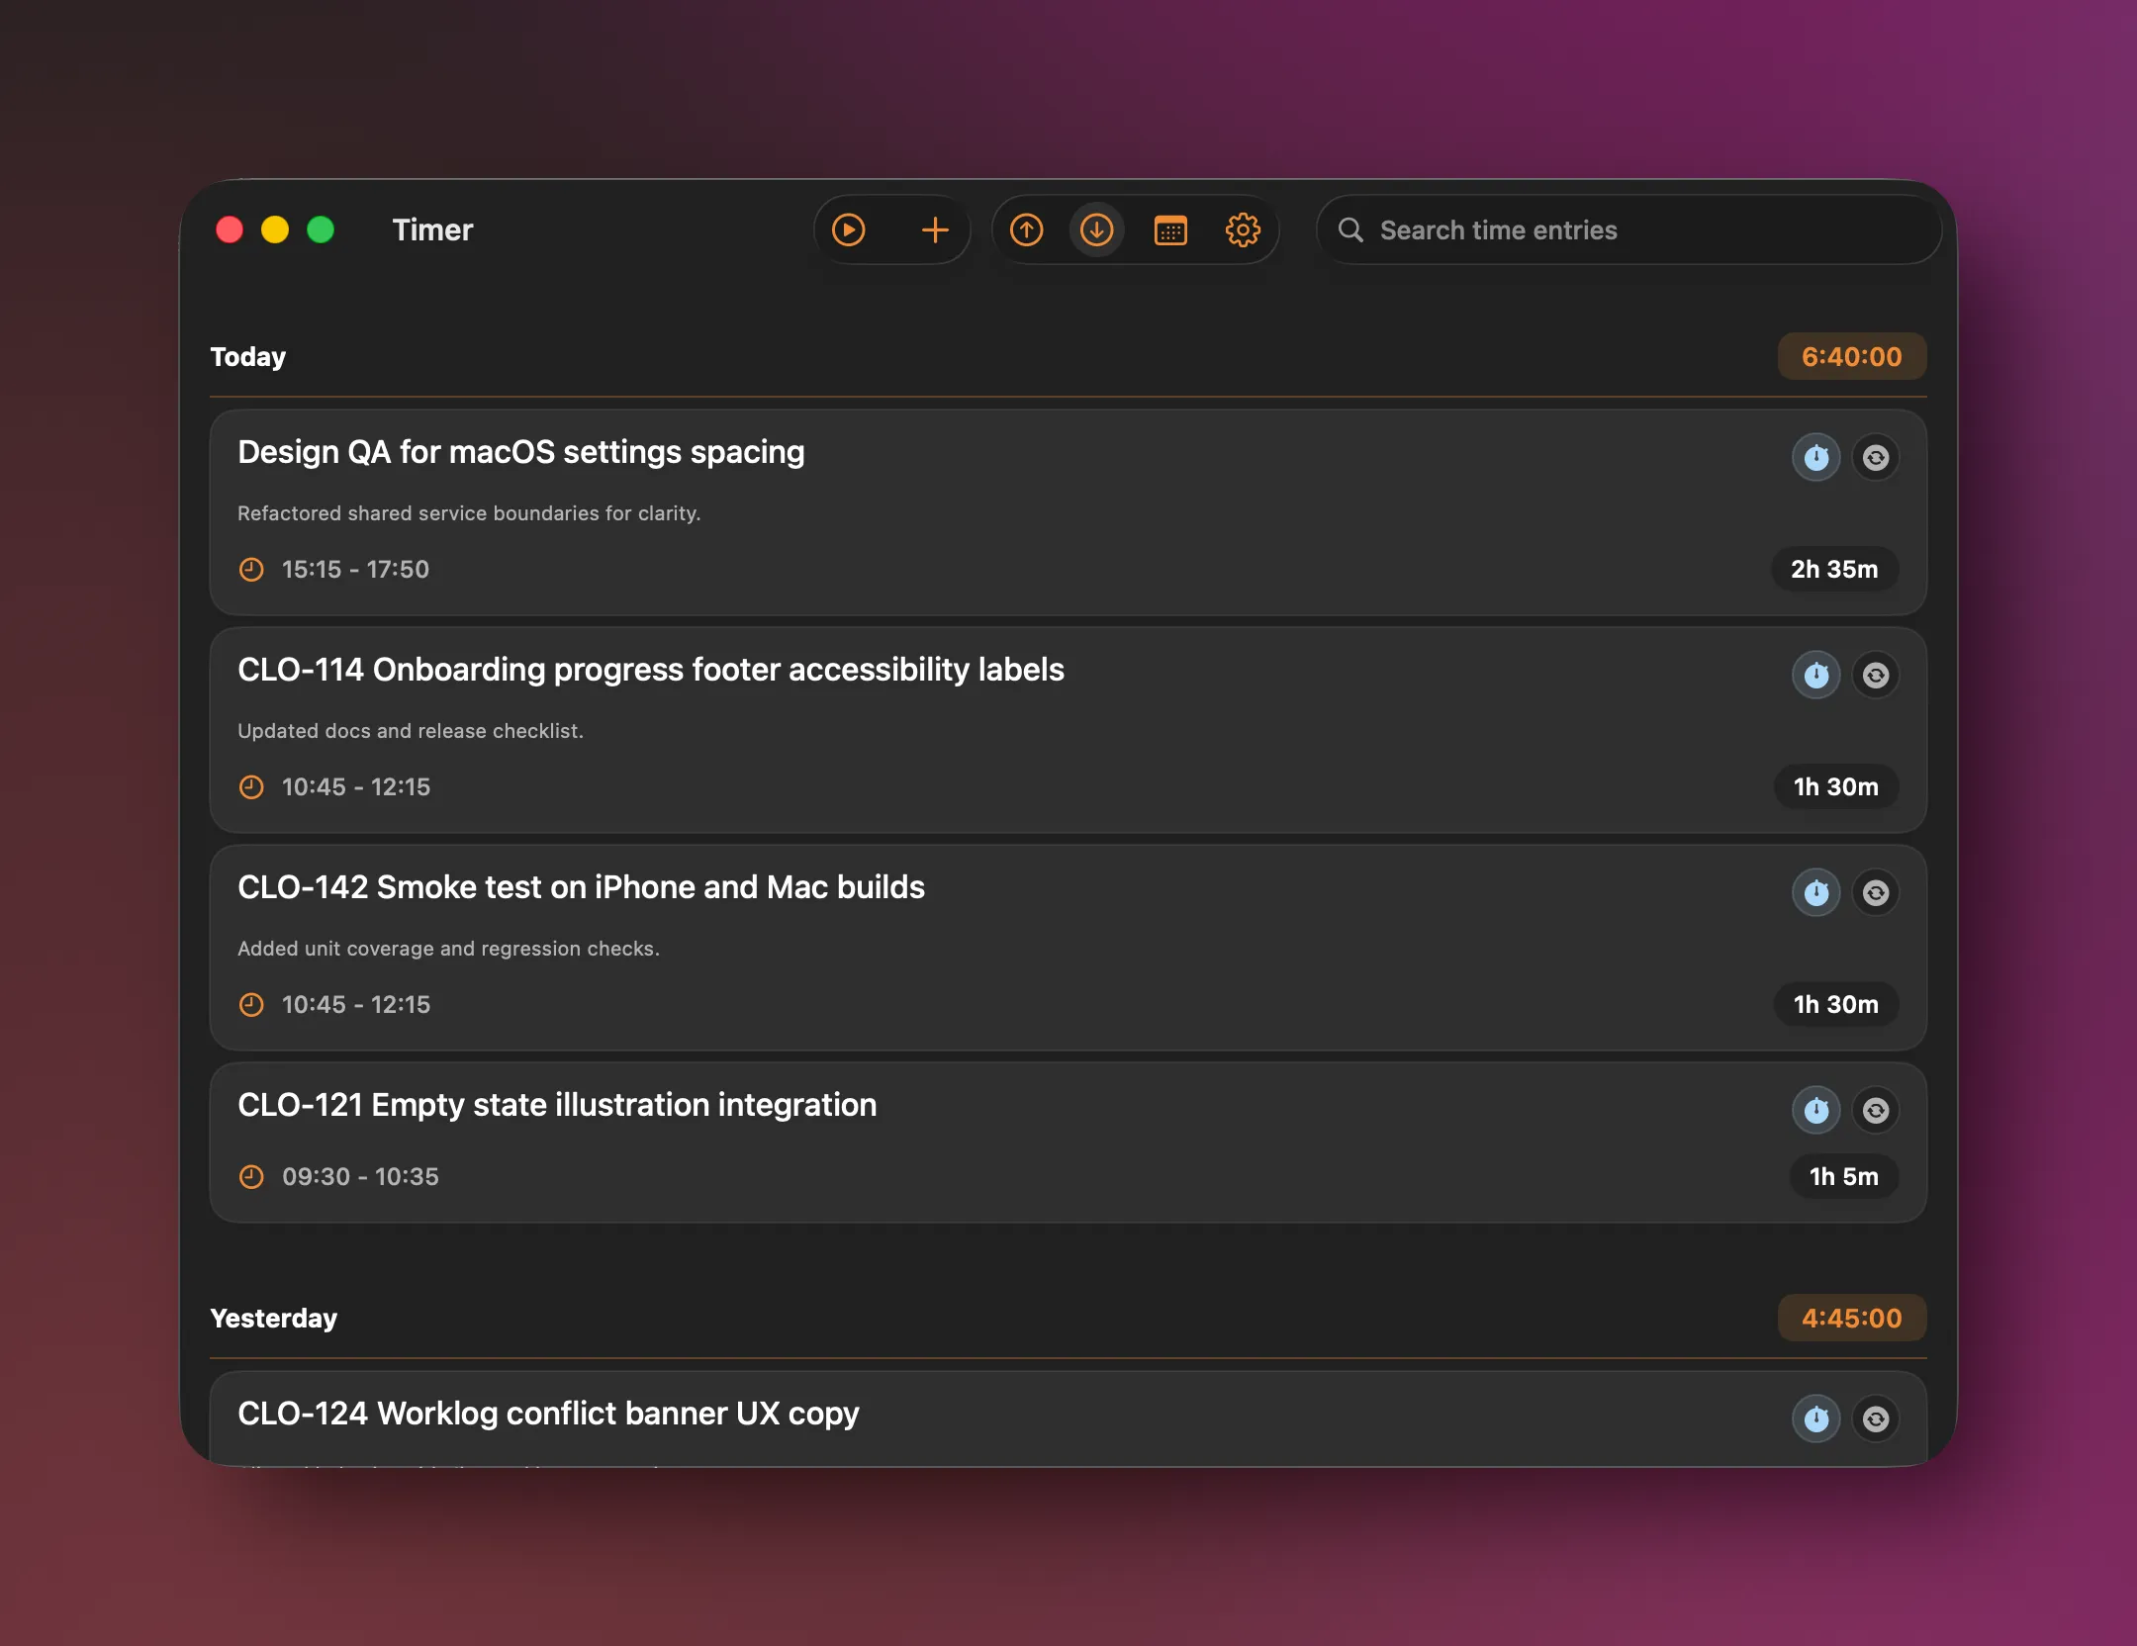Resume timer for CLO-142 Smoke test entry
Image resolution: width=2137 pixels, height=1646 pixels.
(1815, 893)
